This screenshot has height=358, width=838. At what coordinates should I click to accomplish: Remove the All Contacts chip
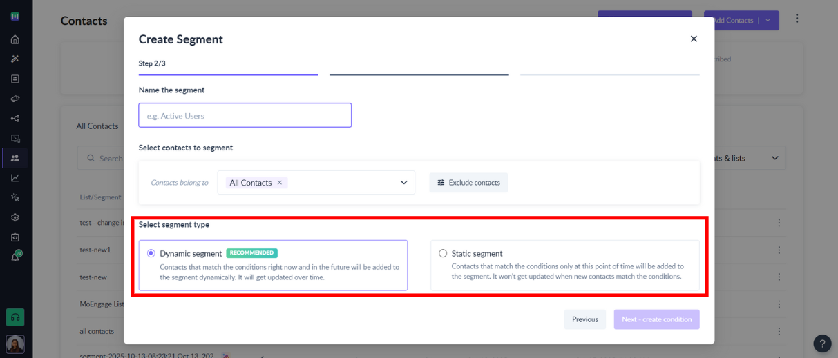click(x=280, y=183)
